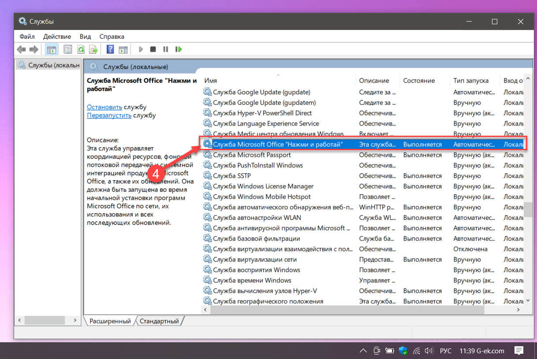Click the Meet Now camera tray icon
Screen dimensions: 537x359
click(377, 351)
